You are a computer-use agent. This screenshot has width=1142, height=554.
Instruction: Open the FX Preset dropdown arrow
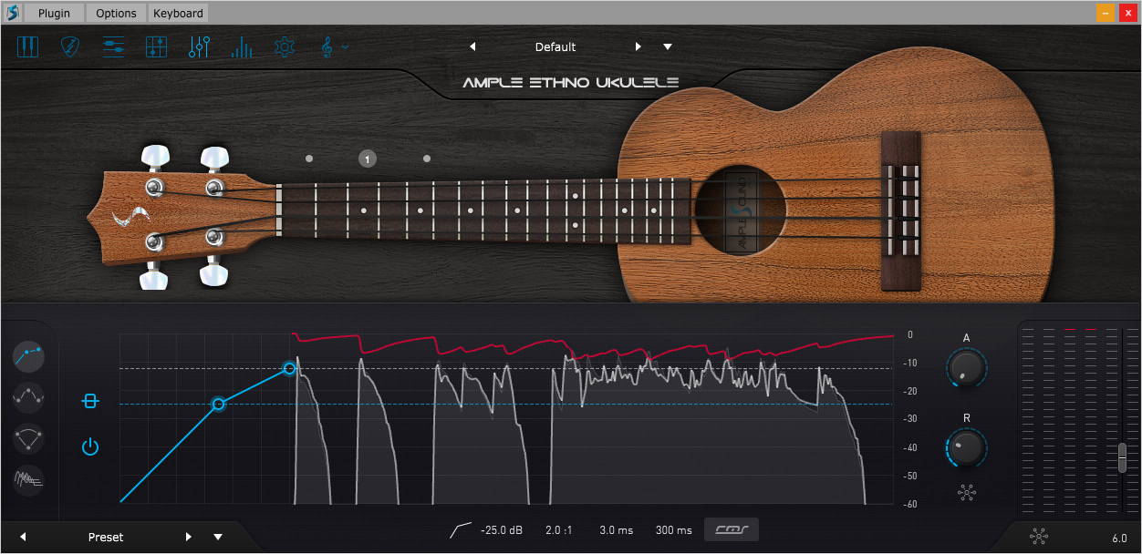pyautogui.click(x=218, y=538)
